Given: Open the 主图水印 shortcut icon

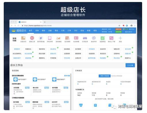Looking at the screenshot, I should (23, 38).
